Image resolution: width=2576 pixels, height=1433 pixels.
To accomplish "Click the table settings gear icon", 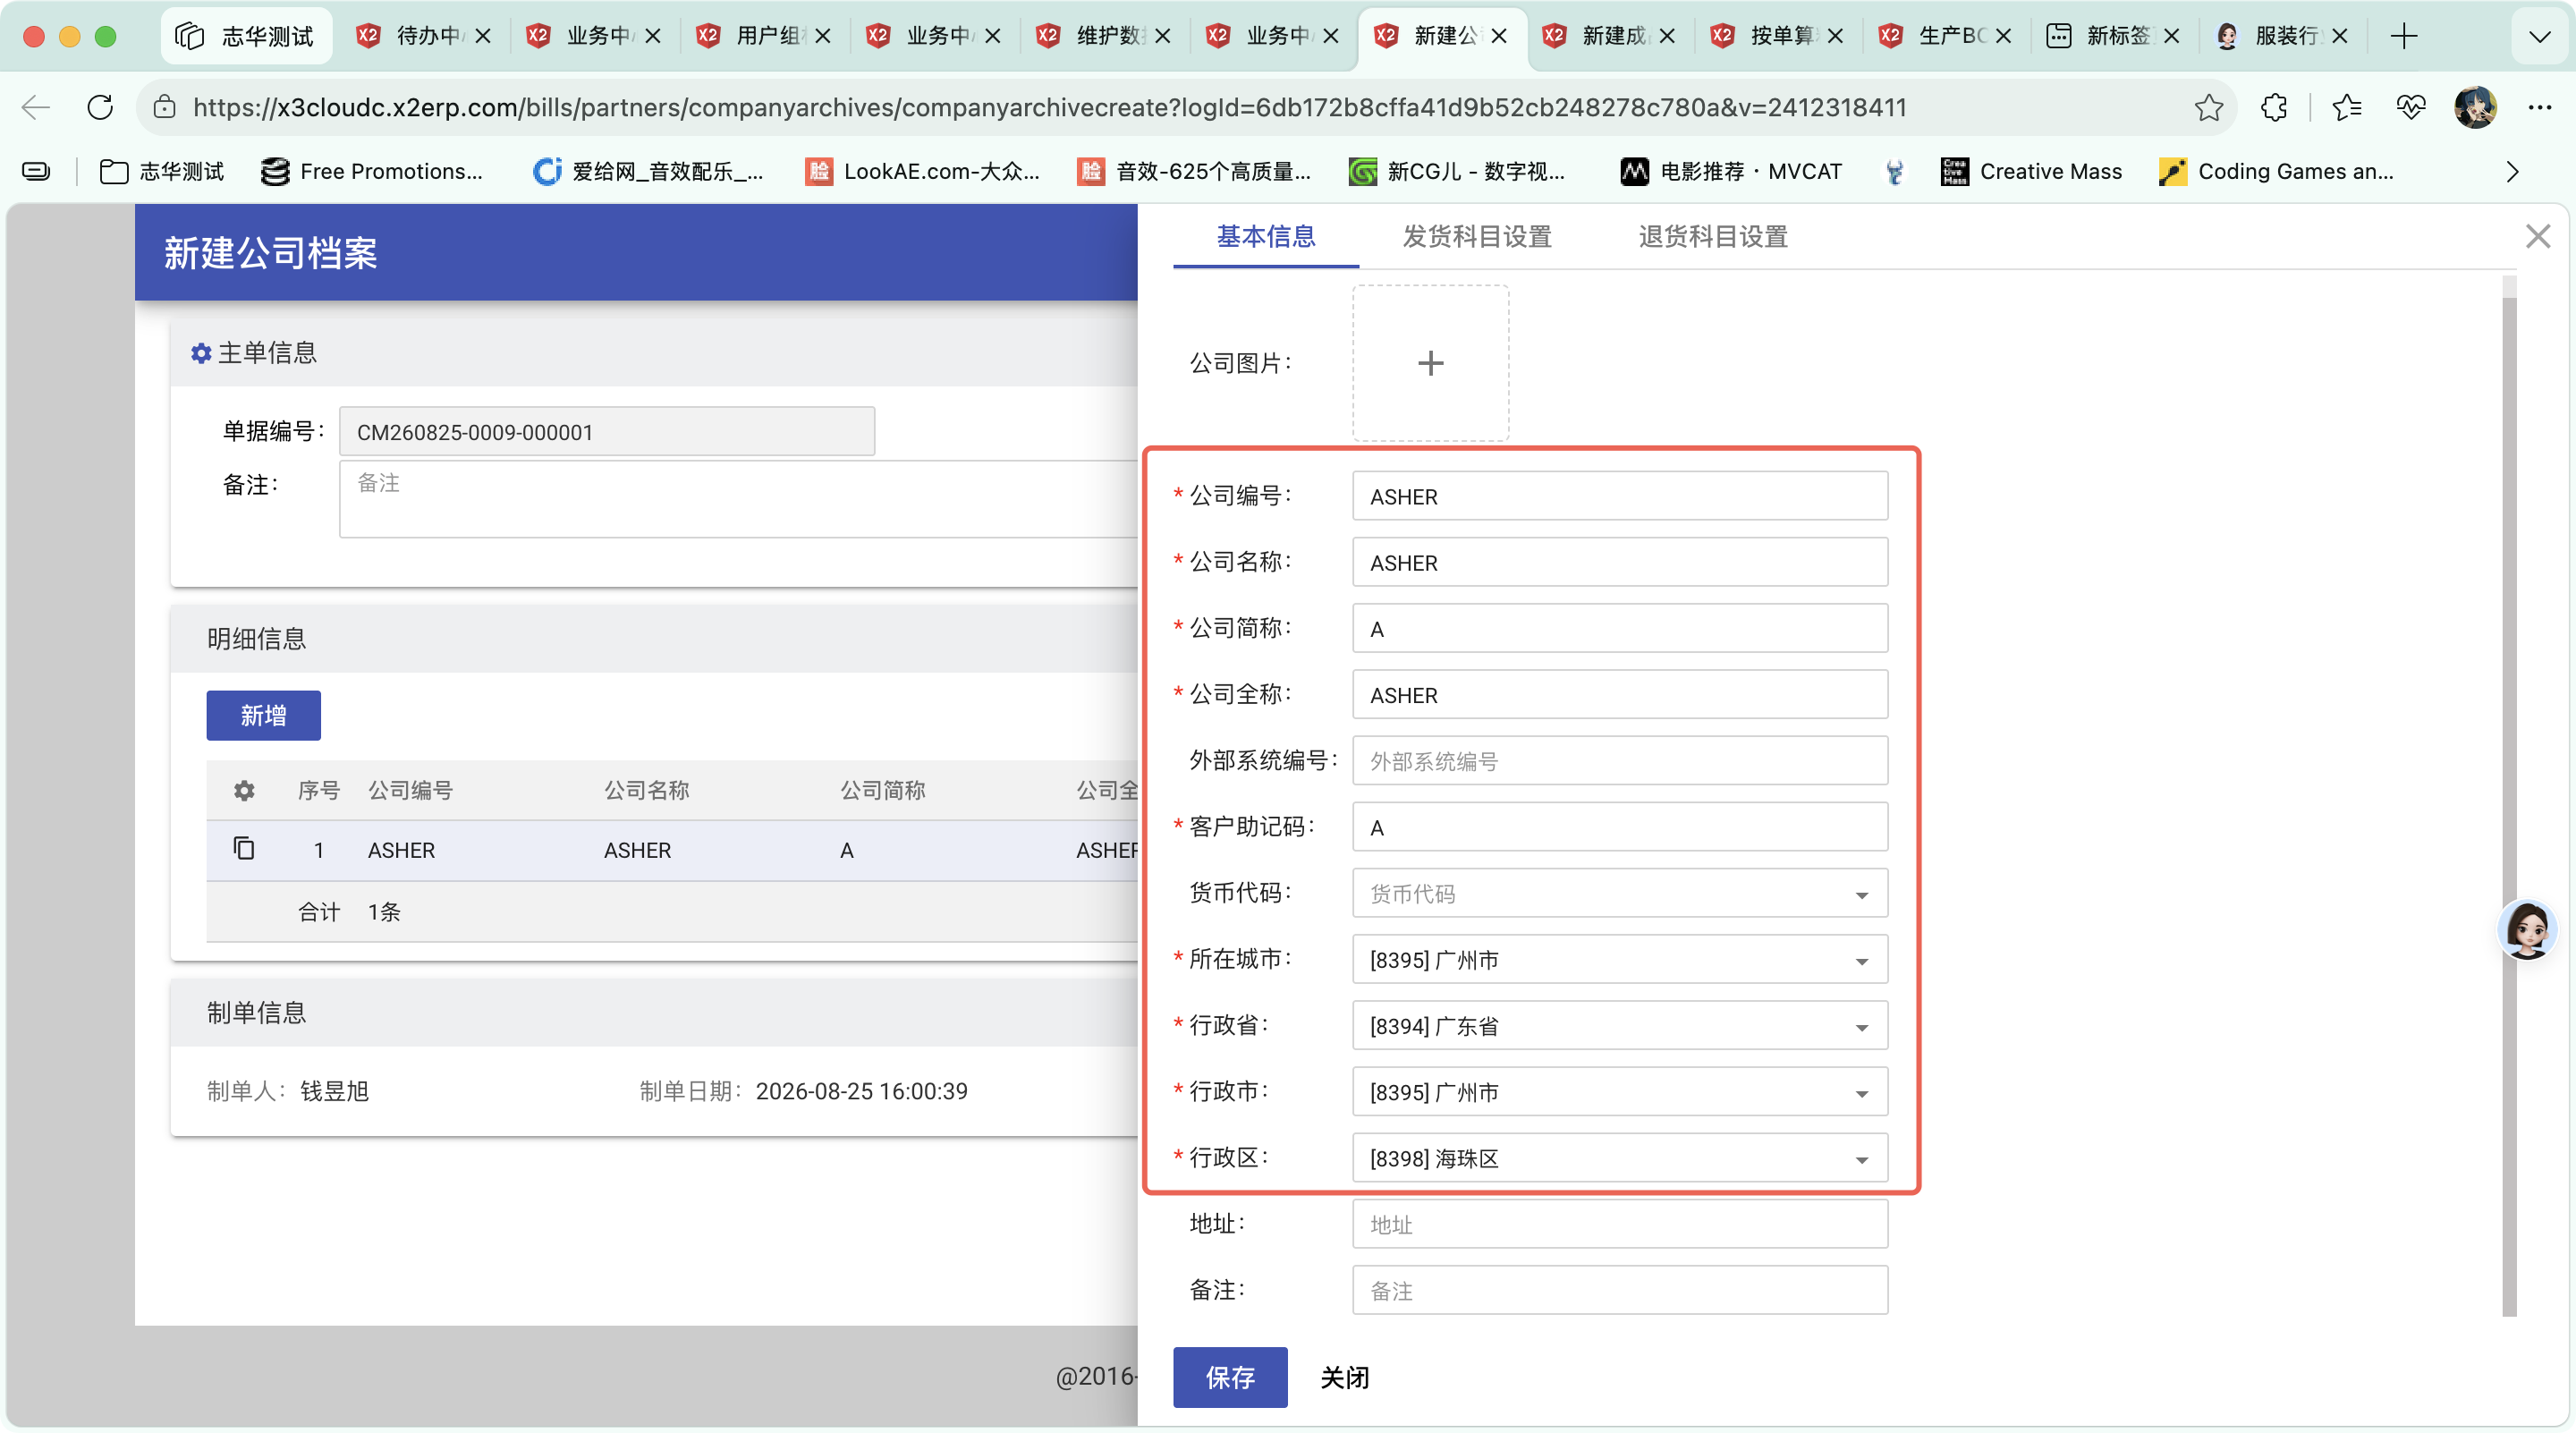I will [x=244, y=791].
